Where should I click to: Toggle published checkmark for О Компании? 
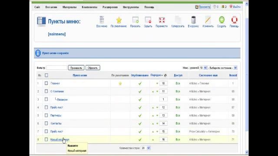click(140, 91)
